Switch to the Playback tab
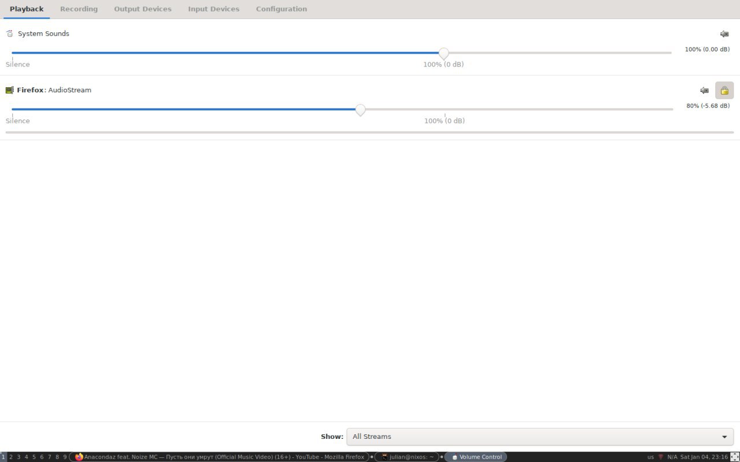 [x=27, y=9]
